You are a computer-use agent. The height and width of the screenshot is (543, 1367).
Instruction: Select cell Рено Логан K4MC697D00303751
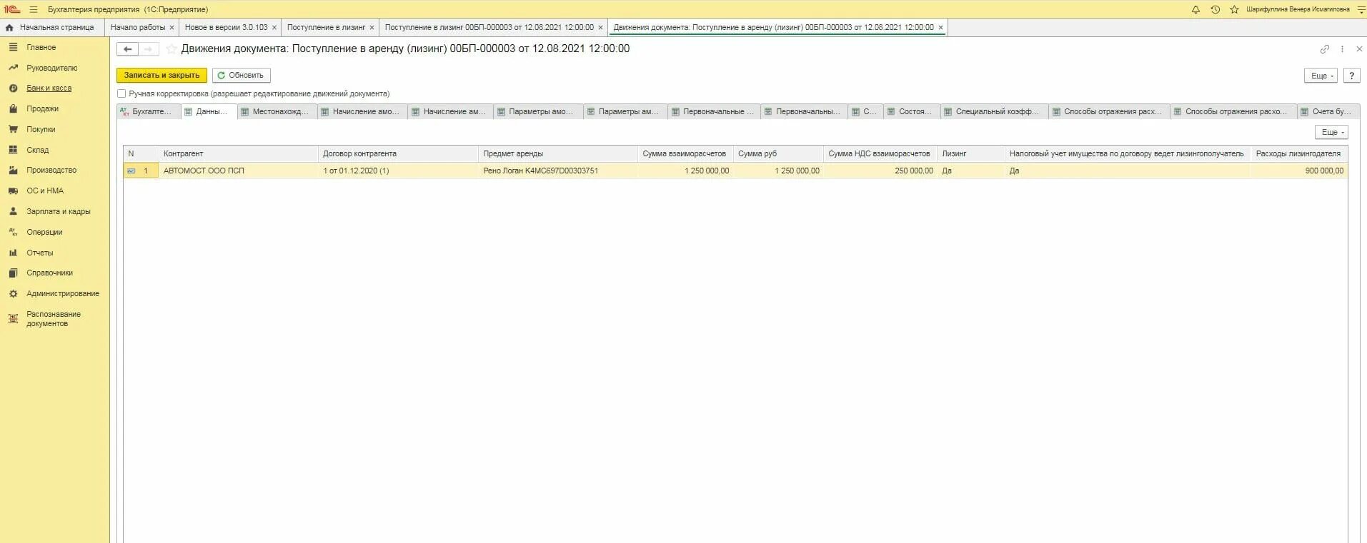(557, 171)
